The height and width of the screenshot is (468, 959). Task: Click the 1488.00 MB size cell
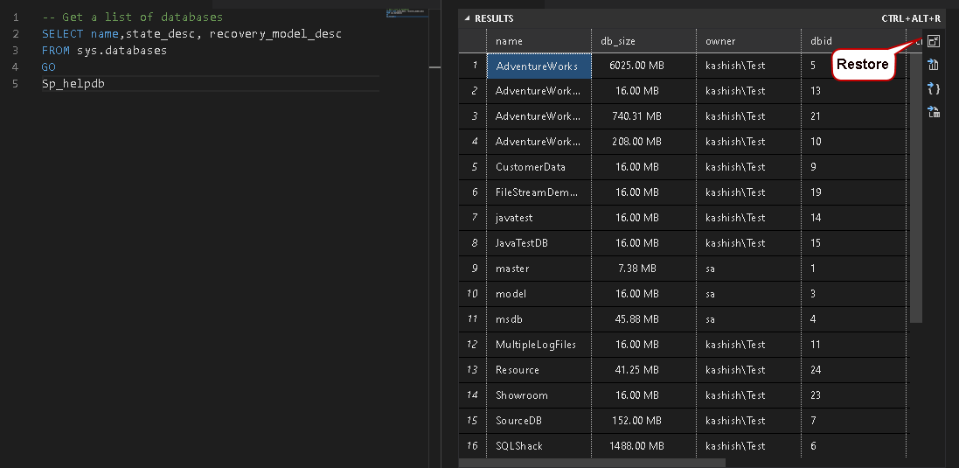(643, 446)
